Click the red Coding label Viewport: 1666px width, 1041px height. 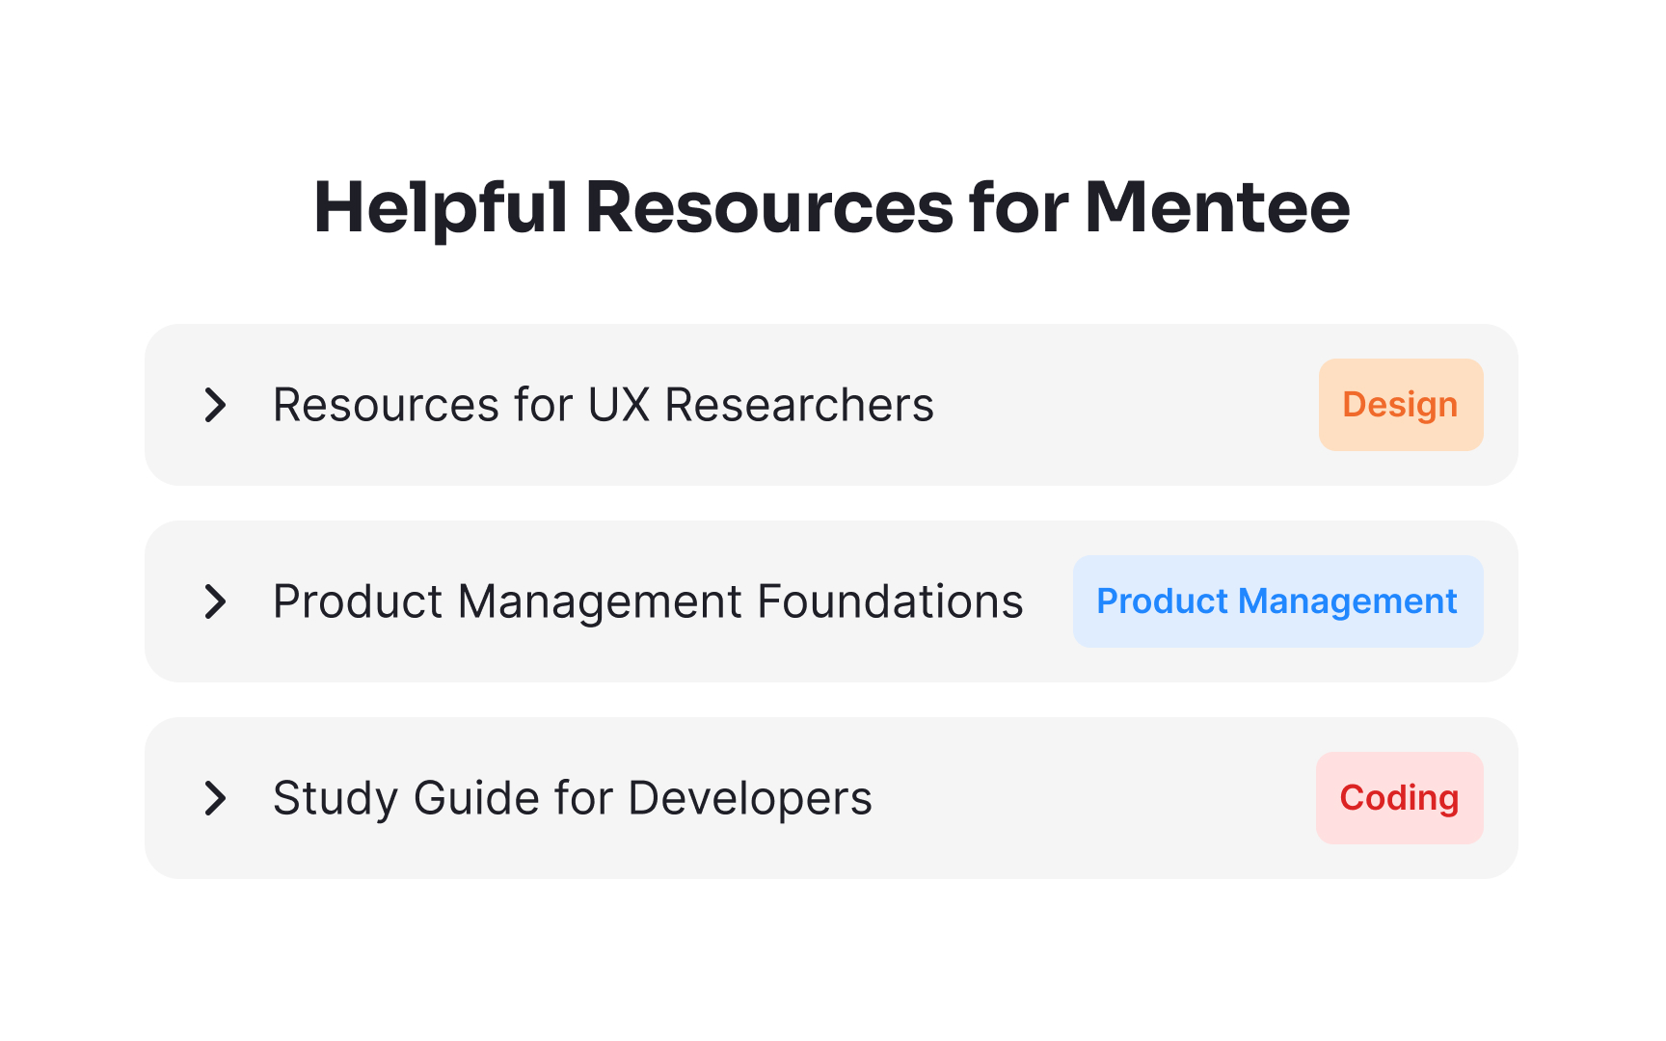[1399, 797]
